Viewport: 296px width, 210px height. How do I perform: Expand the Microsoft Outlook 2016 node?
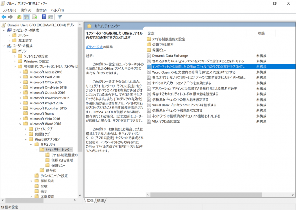(x=20, y=92)
